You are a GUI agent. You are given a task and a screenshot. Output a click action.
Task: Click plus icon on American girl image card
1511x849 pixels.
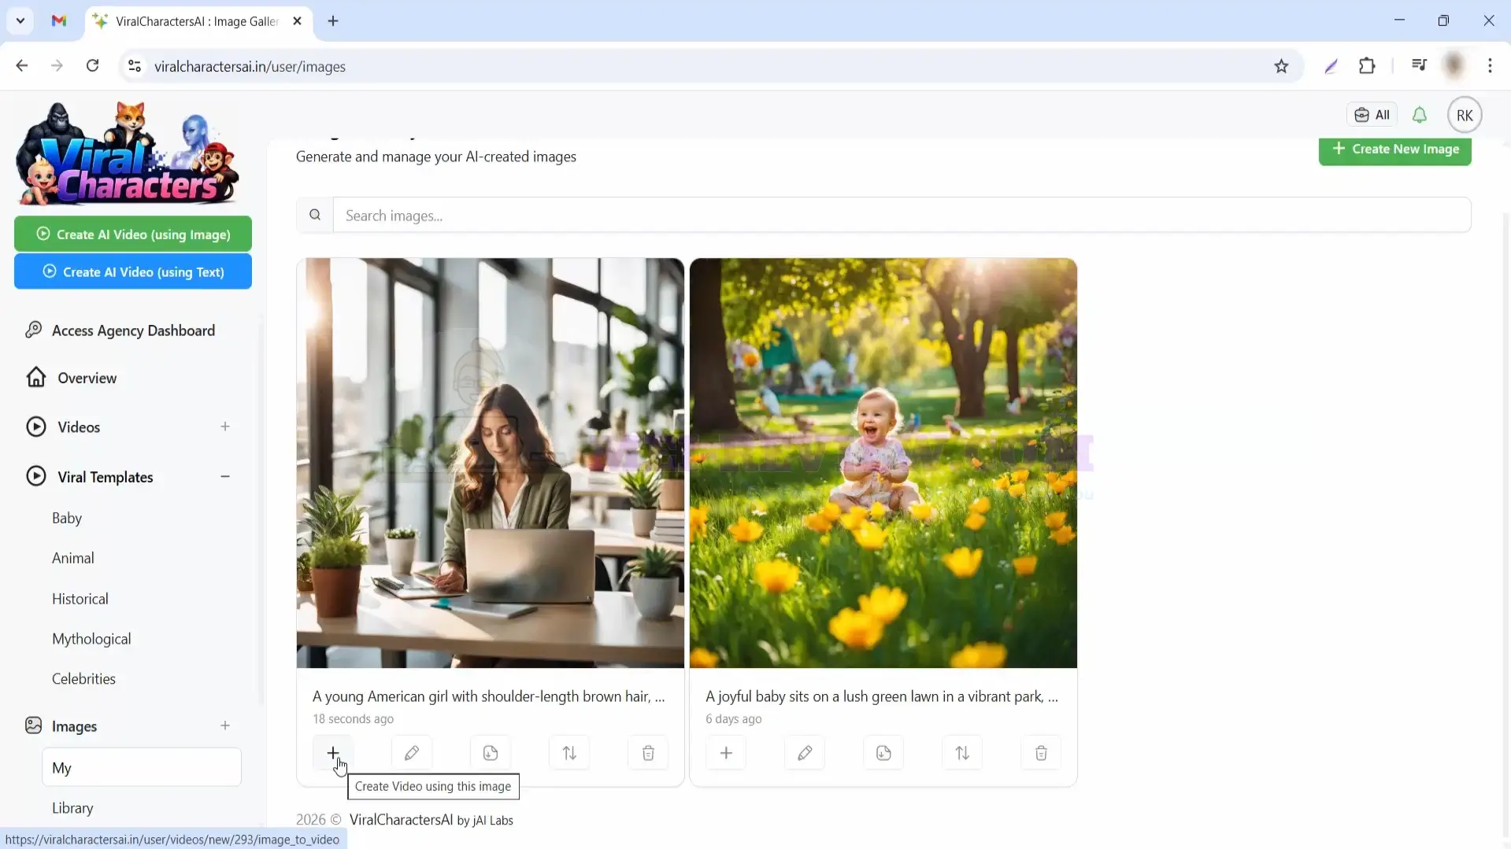pos(333,753)
